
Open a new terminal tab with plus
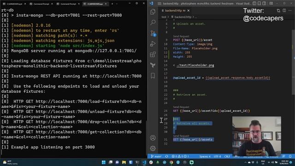pos(112,4)
